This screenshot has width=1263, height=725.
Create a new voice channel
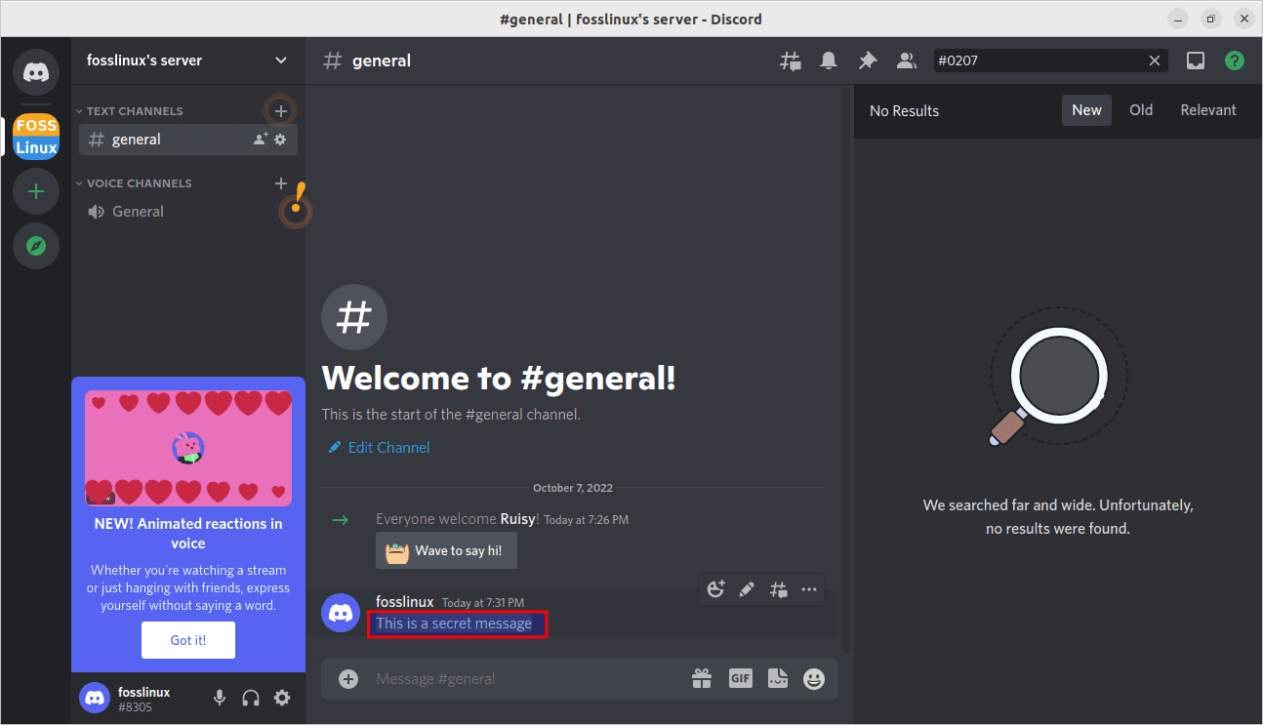coord(281,182)
